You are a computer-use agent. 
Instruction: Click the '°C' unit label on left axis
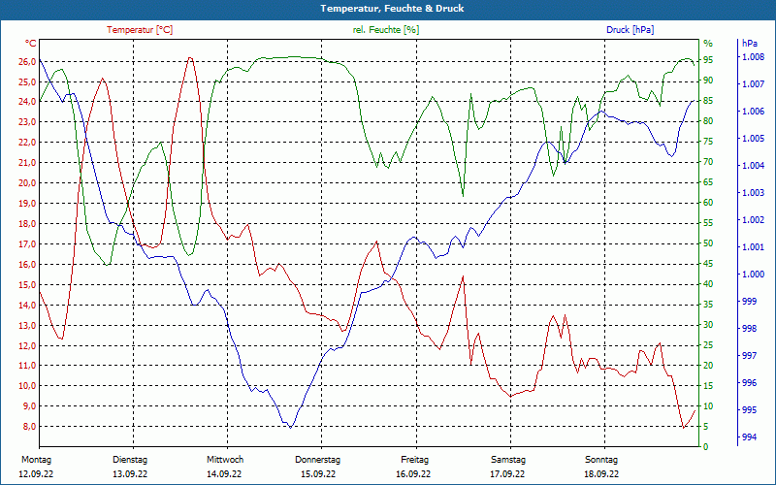[x=31, y=44]
